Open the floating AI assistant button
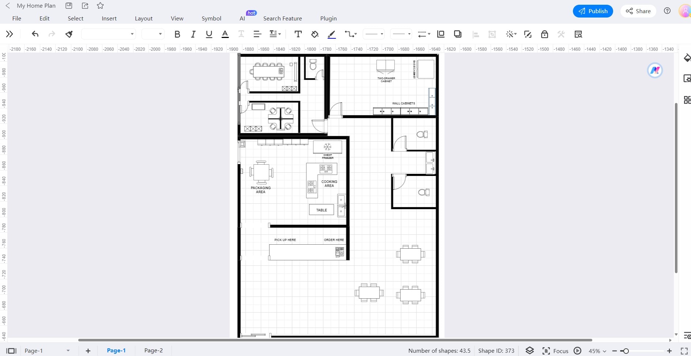Image resolution: width=691 pixels, height=356 pixels. (655, 70)
